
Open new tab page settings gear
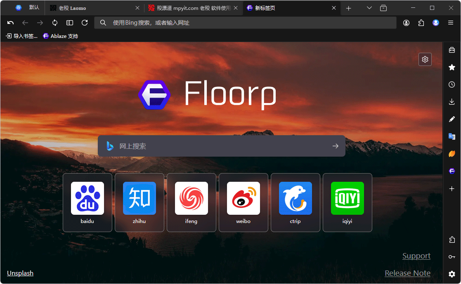425,59
